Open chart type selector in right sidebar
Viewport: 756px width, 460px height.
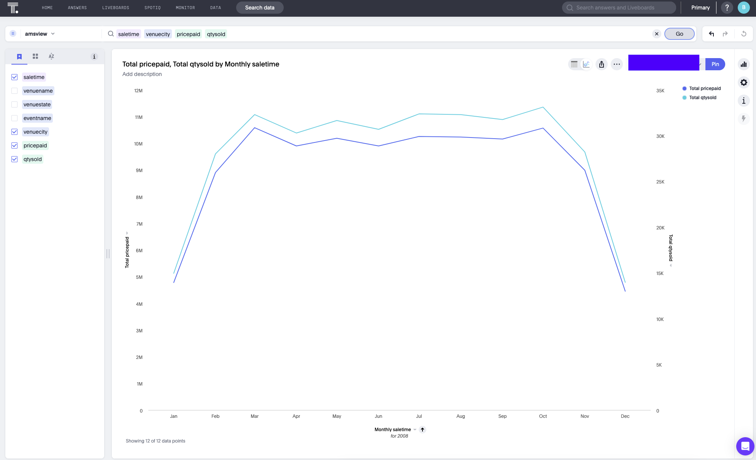[x=743, y=64]
